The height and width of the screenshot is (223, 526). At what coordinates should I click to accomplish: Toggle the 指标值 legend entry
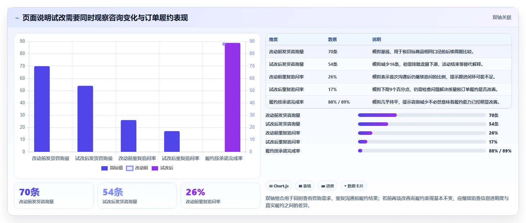[112, 168]
